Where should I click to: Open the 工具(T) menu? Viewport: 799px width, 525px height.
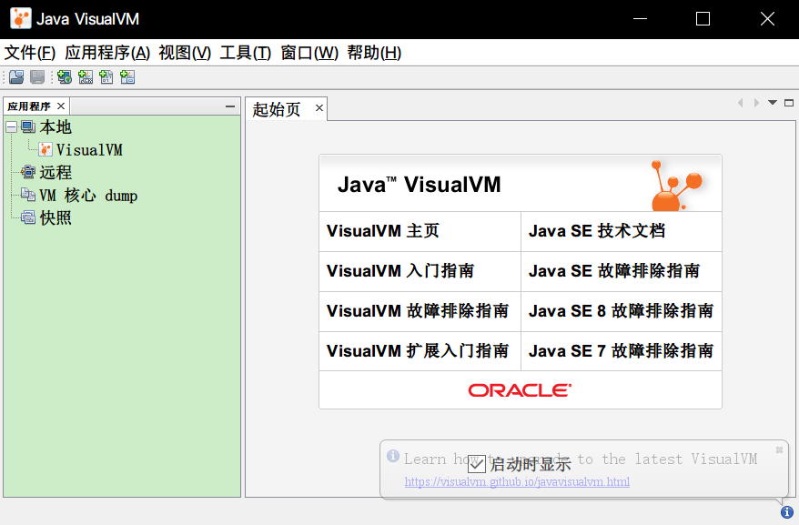pyautogui.click(x=246, y=53)
